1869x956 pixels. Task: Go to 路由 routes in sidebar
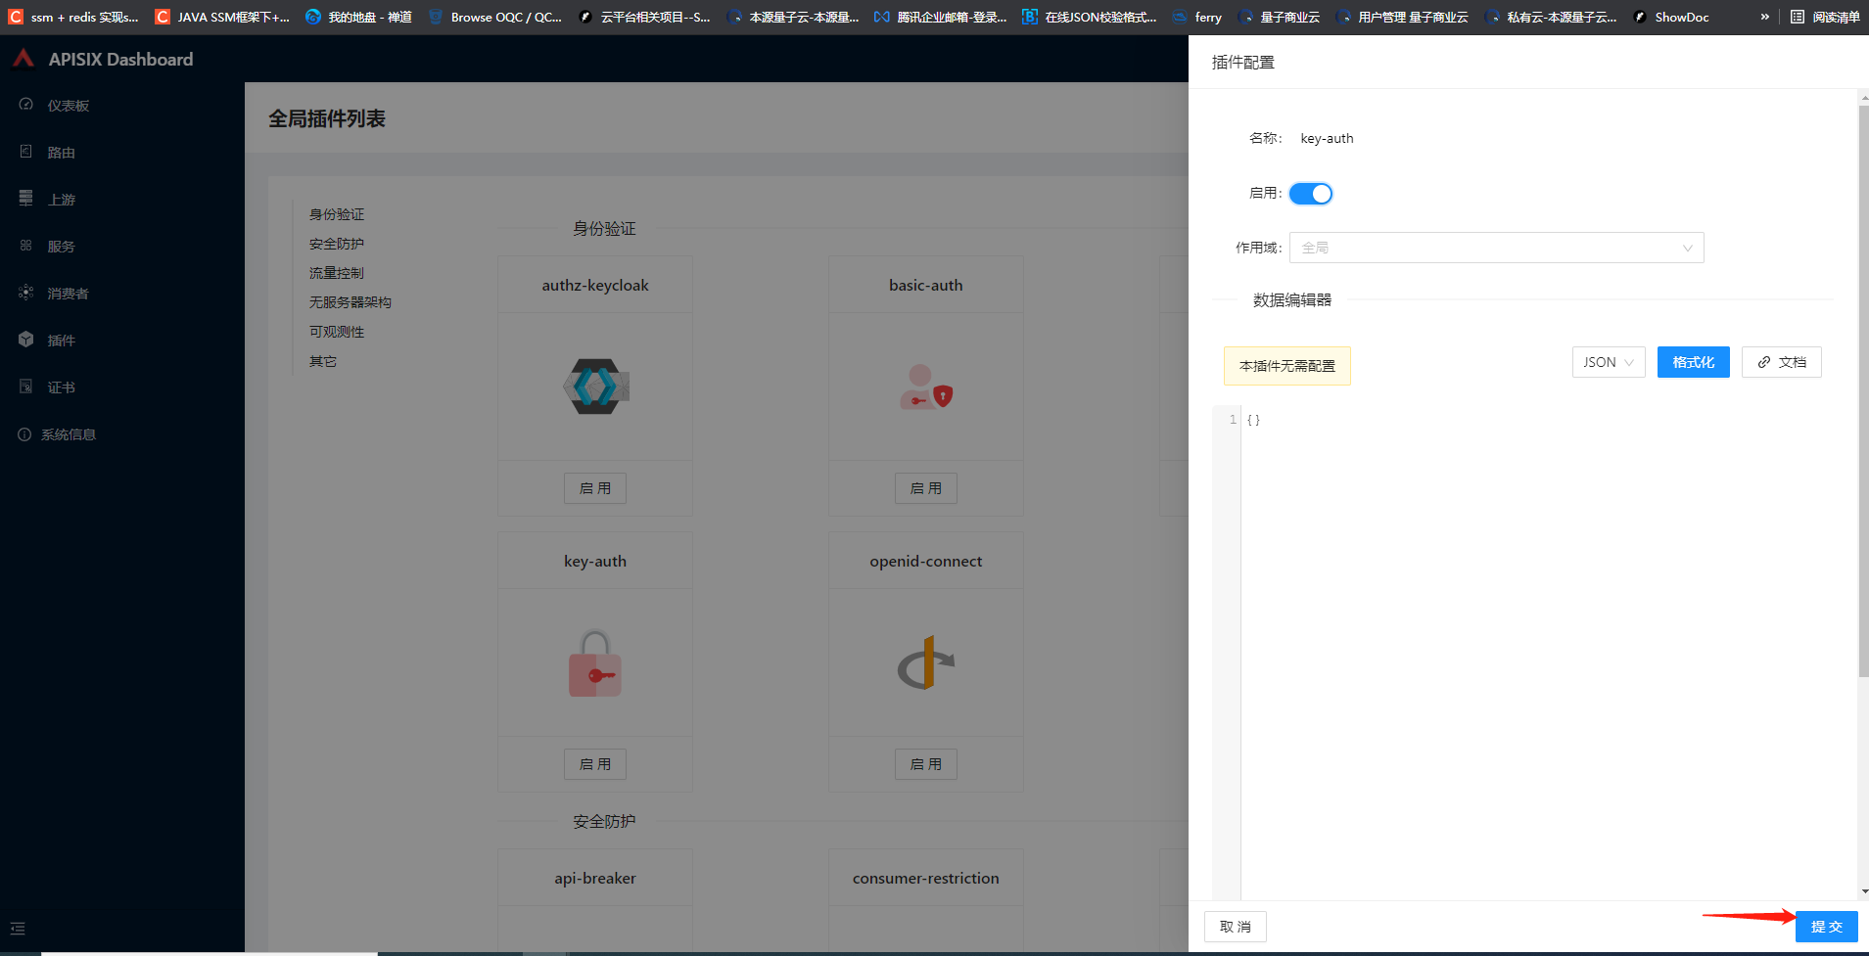(x=61, y=153)
